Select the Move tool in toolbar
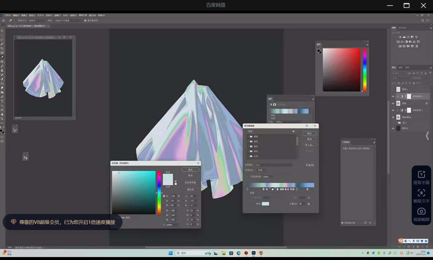433x260 pixels. click(2, 31)
